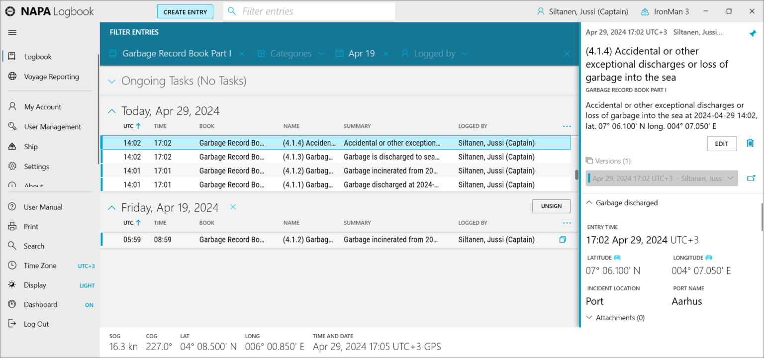Toggle Display LIGHT theme mode

click(x=87, y=285)
